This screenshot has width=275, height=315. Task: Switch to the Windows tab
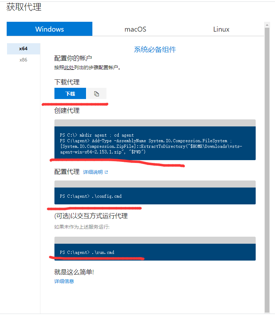[x=50, y=29]
